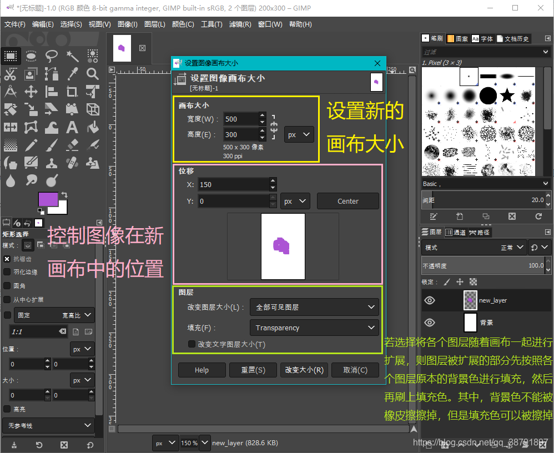Toggle antialiasing checkbox
The image size is (554, 453).
pos(7,259)
